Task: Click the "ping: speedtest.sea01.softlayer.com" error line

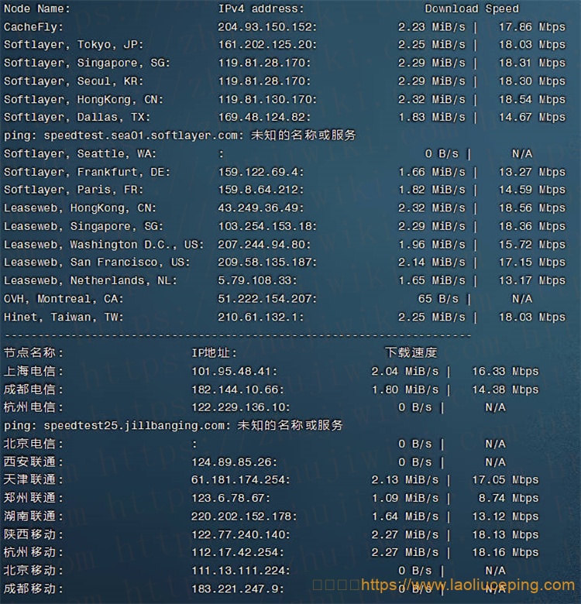Action: point(180,136)
